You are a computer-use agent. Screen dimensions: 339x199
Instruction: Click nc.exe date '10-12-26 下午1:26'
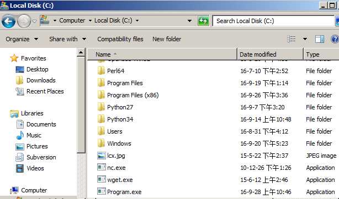266,168
